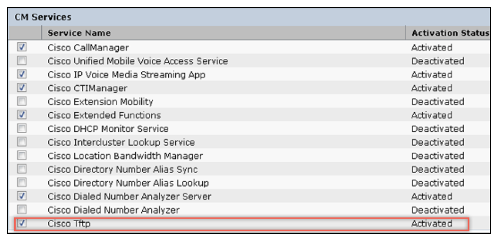Toggle the Cisco Tftp checkbox
Screen dimensions: 496x240
[22, 223]
